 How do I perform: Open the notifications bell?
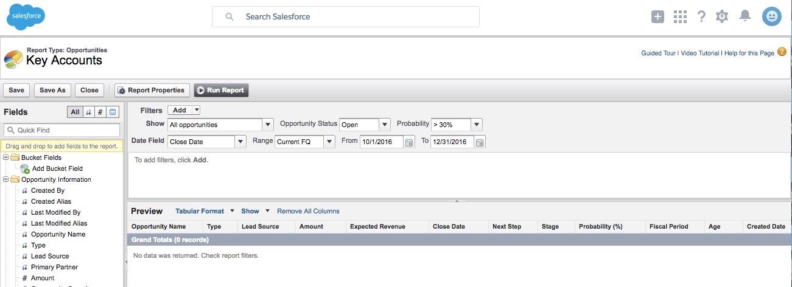point(745,16)
